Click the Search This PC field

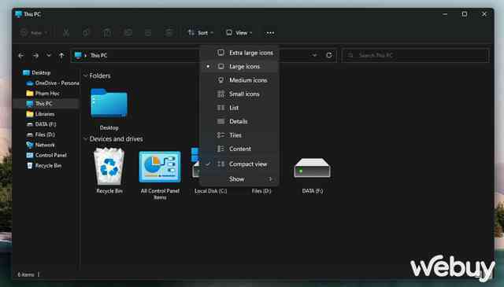click(x=416, y=55)
